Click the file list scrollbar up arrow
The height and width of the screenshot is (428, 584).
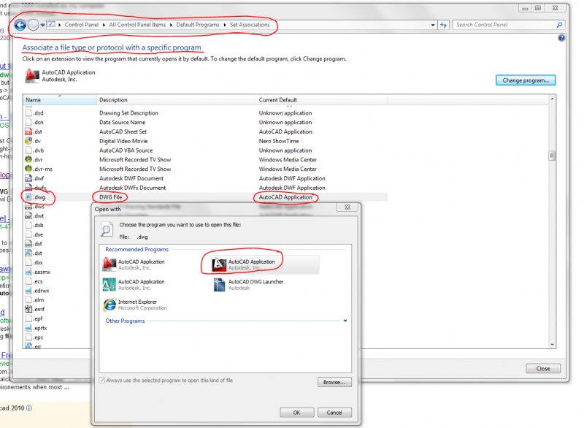(552, 99)
